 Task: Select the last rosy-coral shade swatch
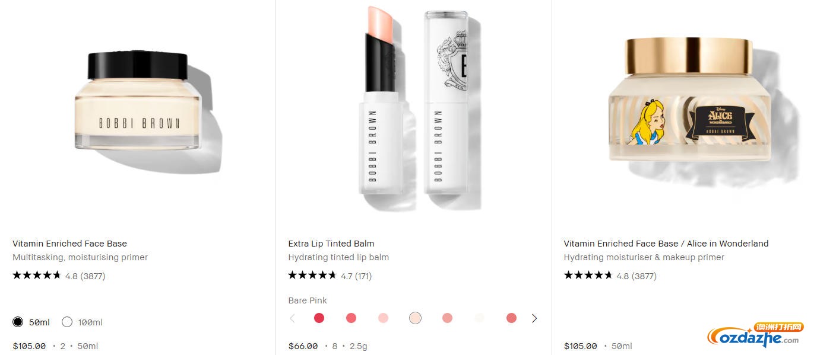point(511,318)
